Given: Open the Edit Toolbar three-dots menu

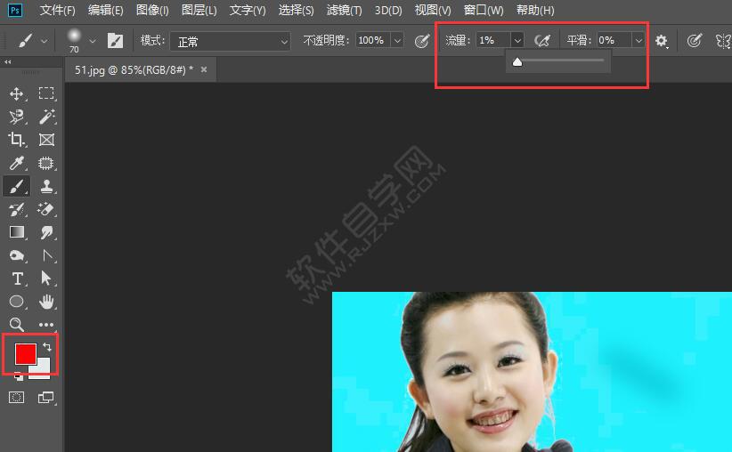Looking at the screenshot, I should [x=46, y=325].
